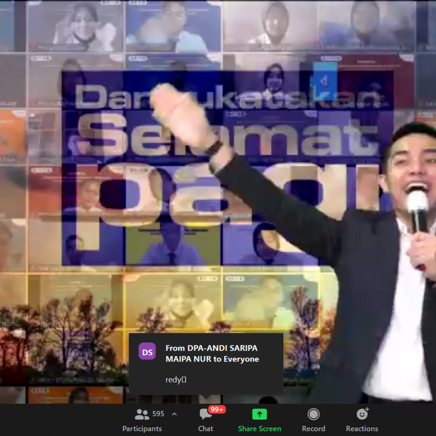The height and width of the screenshot is (436, 436).
Task: Select the Participants label in toolbar
Action: coord(142,429)
